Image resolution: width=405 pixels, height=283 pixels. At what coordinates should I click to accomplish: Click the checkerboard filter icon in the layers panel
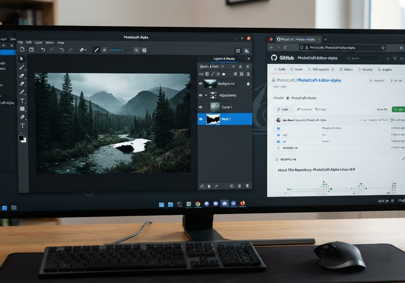207,74
